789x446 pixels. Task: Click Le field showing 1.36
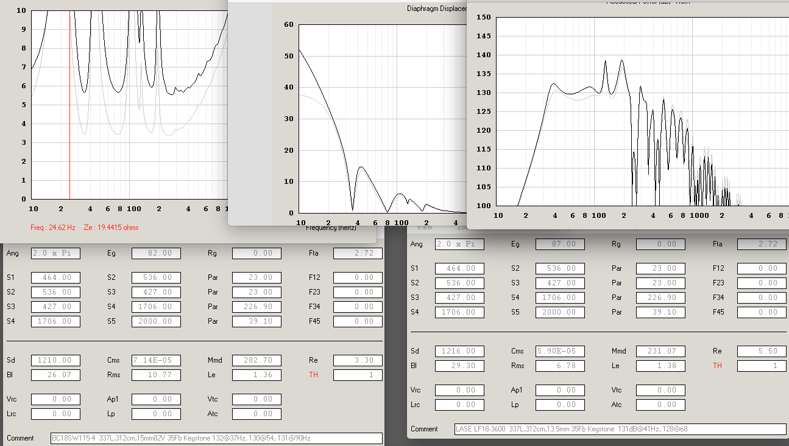point(257,375)
